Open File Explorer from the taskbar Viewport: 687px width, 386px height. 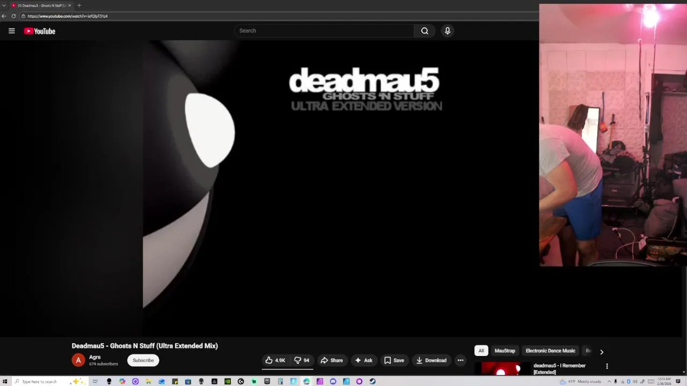pyautogui.click(x=148, y=381)
